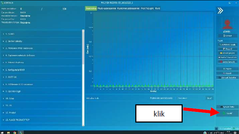Click the green play Spustiť button
239x134 pixels.
[x=228, y=113]
